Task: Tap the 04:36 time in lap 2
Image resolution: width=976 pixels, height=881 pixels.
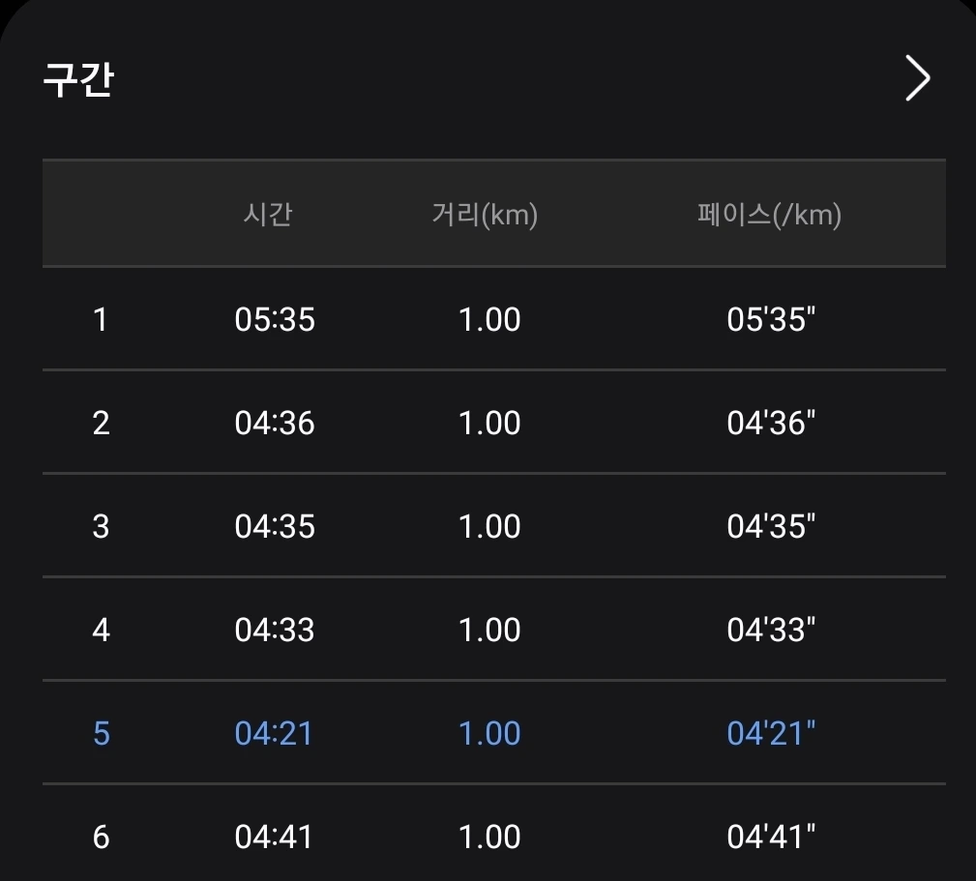Action: [x=275, y=423]
